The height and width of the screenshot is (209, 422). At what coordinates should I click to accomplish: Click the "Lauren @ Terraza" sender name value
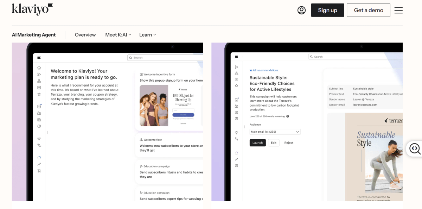364,100
